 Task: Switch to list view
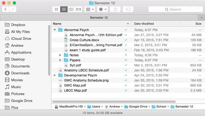[x=64, y=9]
